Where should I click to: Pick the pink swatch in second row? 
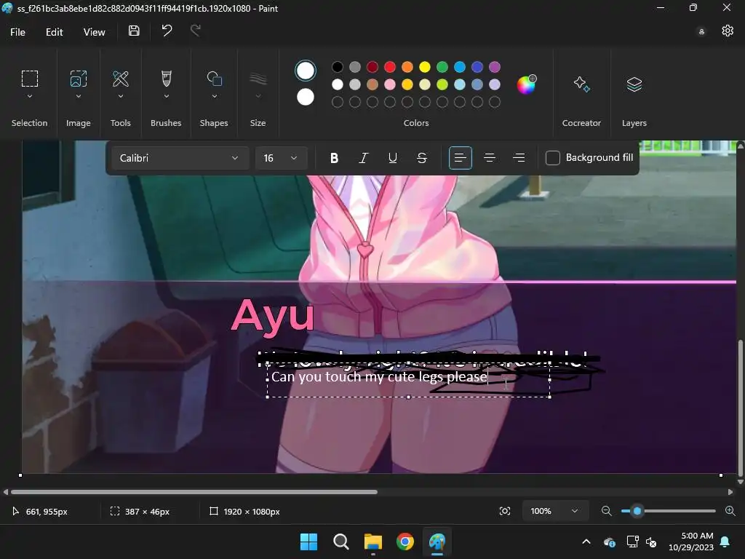point(390,84)
